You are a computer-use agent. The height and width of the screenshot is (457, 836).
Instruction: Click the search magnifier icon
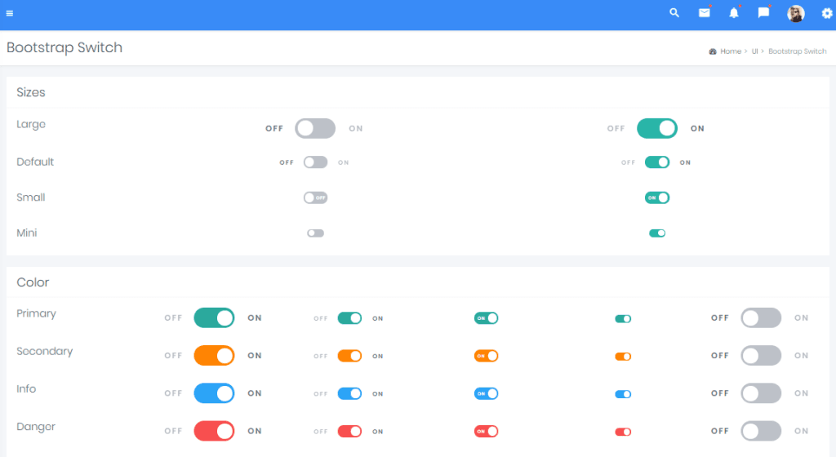pyautogui.click(x=674, y=13)
